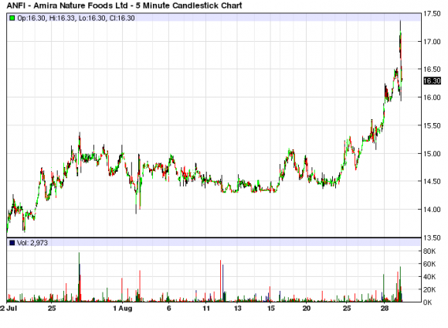Click the 15.00 price axis label
Image resolution: width=448 pixels, height=328 pixels.
(x=432, y=154)
